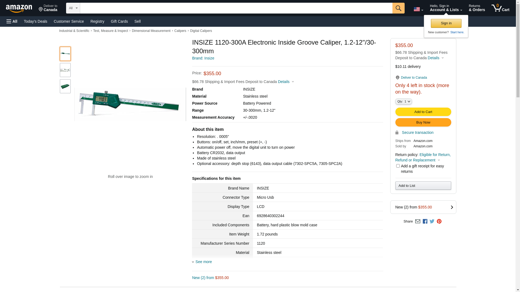Share on Facebook icon
Image resolution: width=520 pixels, height=292 pixels.
coord(425,221)
